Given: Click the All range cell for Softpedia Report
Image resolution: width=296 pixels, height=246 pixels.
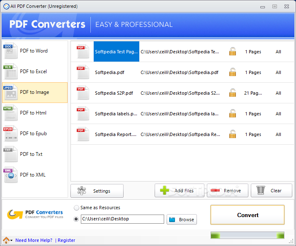Looking at the screenshot, I should tap(278, 134).
